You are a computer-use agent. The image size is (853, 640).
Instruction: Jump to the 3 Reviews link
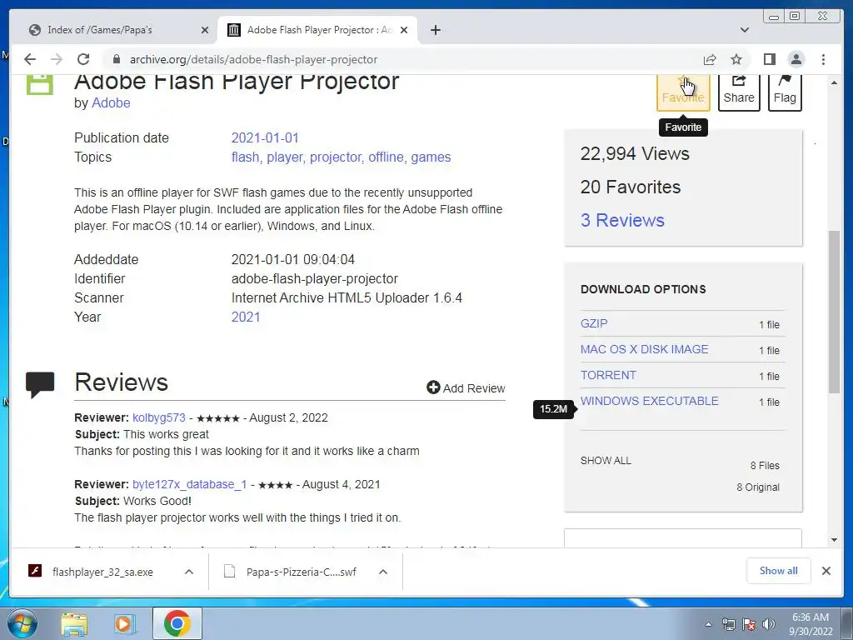click(622, 220)
